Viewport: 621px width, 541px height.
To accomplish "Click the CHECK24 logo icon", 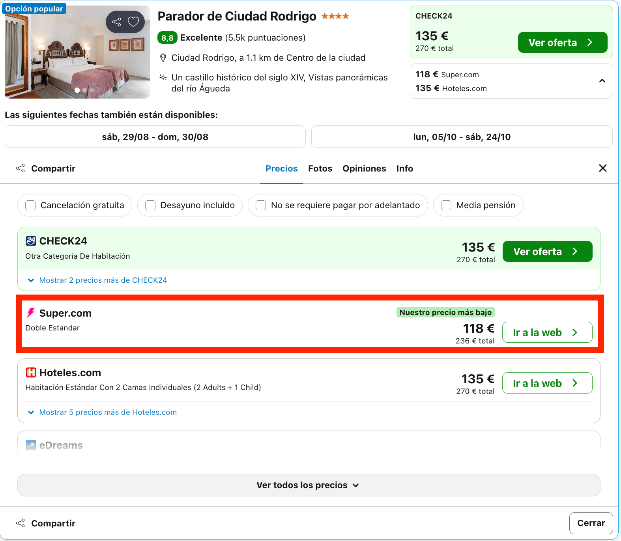I will pos(31,241).
